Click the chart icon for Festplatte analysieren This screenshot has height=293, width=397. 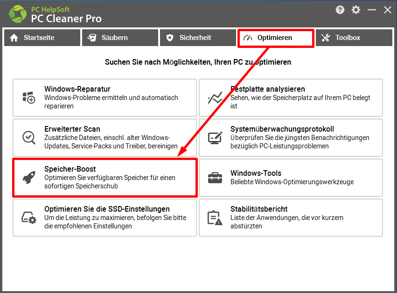point(215,98)
